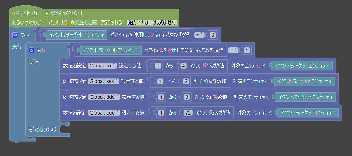This screenshot has height=156, width=352.
Task: Click the min value 1 in the eee row
Action: pos(161,113)
